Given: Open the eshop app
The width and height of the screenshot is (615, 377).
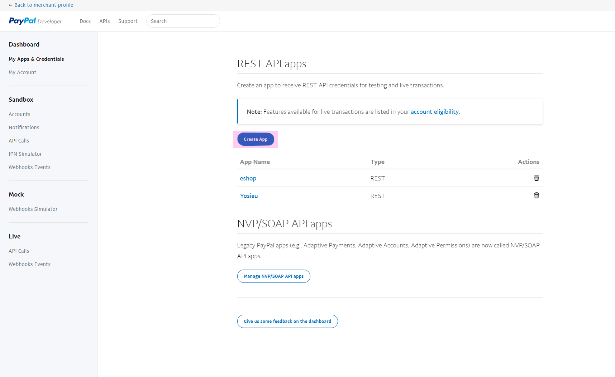Looking at the screenshot, I should (x=248, y=178).
